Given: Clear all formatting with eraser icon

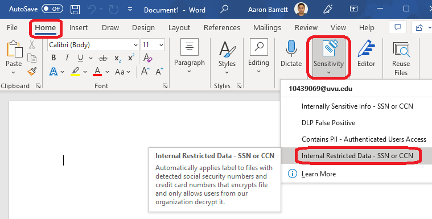Looking at the screenshot, I should pyautogui.click(x=147, y=57).
